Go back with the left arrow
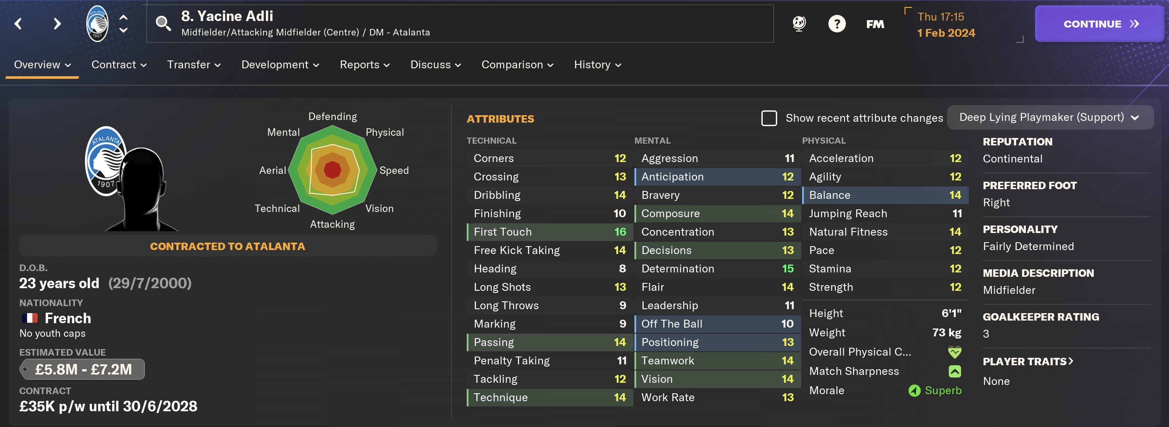 point(18,24)
